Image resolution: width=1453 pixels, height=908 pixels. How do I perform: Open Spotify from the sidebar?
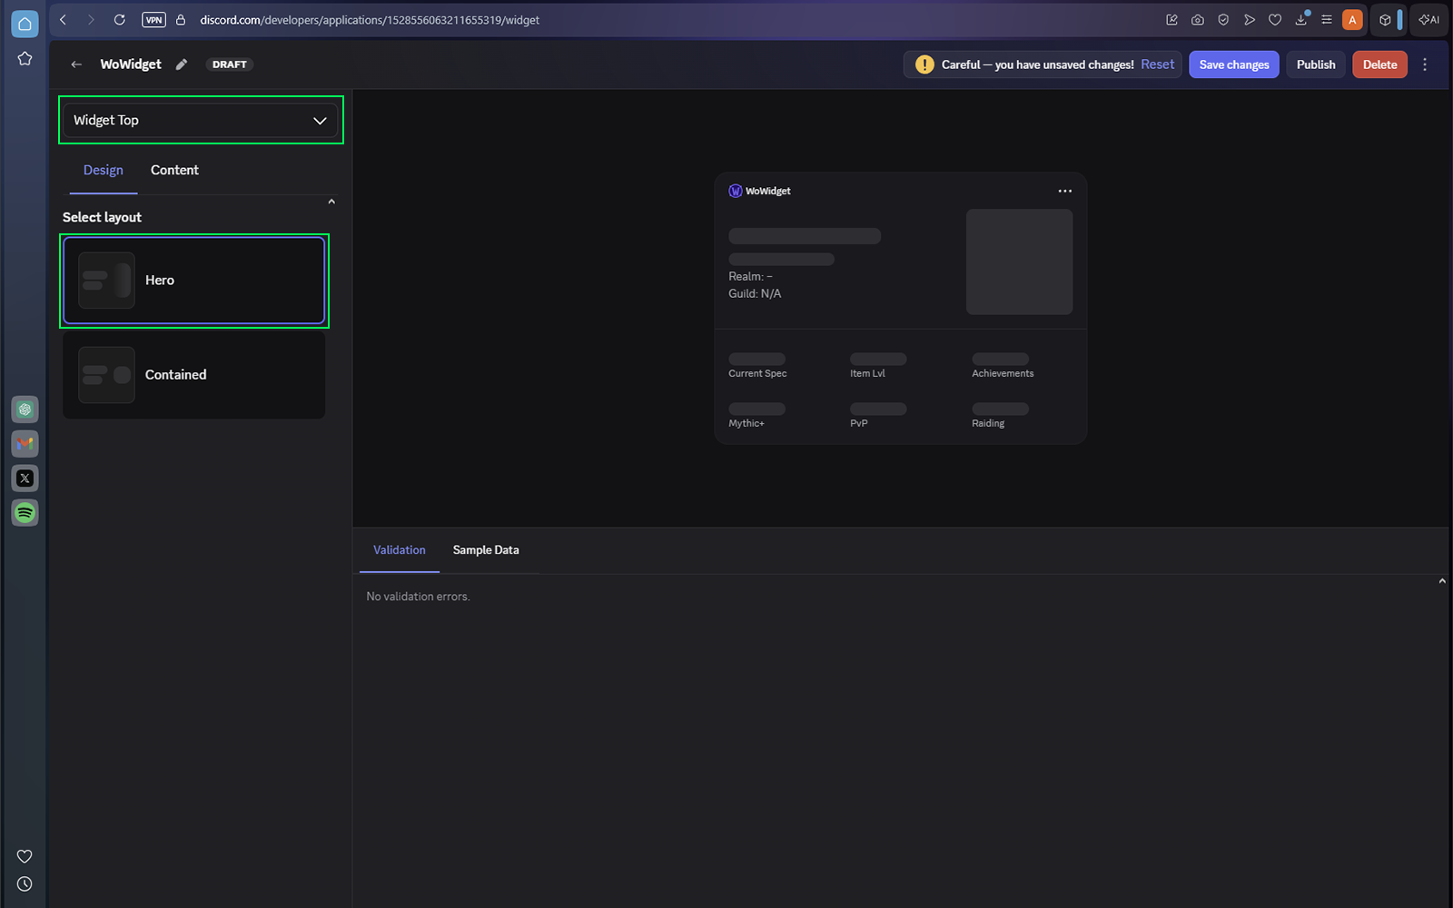(x=25, y=513)
